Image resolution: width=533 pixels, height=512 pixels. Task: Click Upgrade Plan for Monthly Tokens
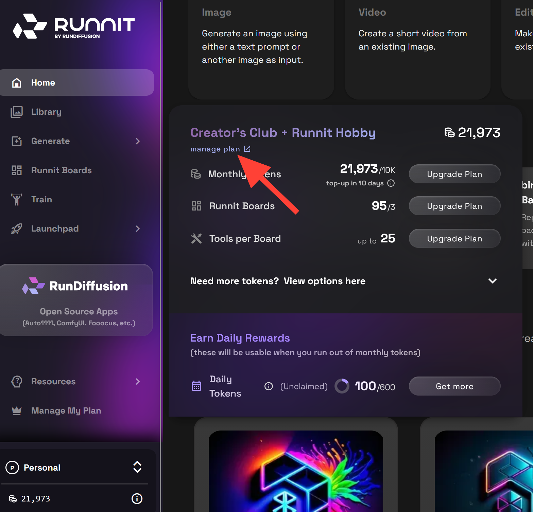pos(454,174)
